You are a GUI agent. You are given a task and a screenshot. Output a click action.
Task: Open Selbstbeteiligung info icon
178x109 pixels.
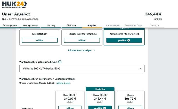point(60,62)
